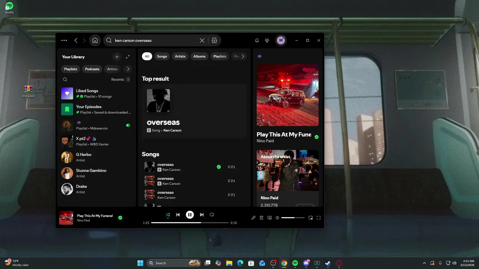
Task: Toggle repeat mode
Action: (x=212, y=215)
